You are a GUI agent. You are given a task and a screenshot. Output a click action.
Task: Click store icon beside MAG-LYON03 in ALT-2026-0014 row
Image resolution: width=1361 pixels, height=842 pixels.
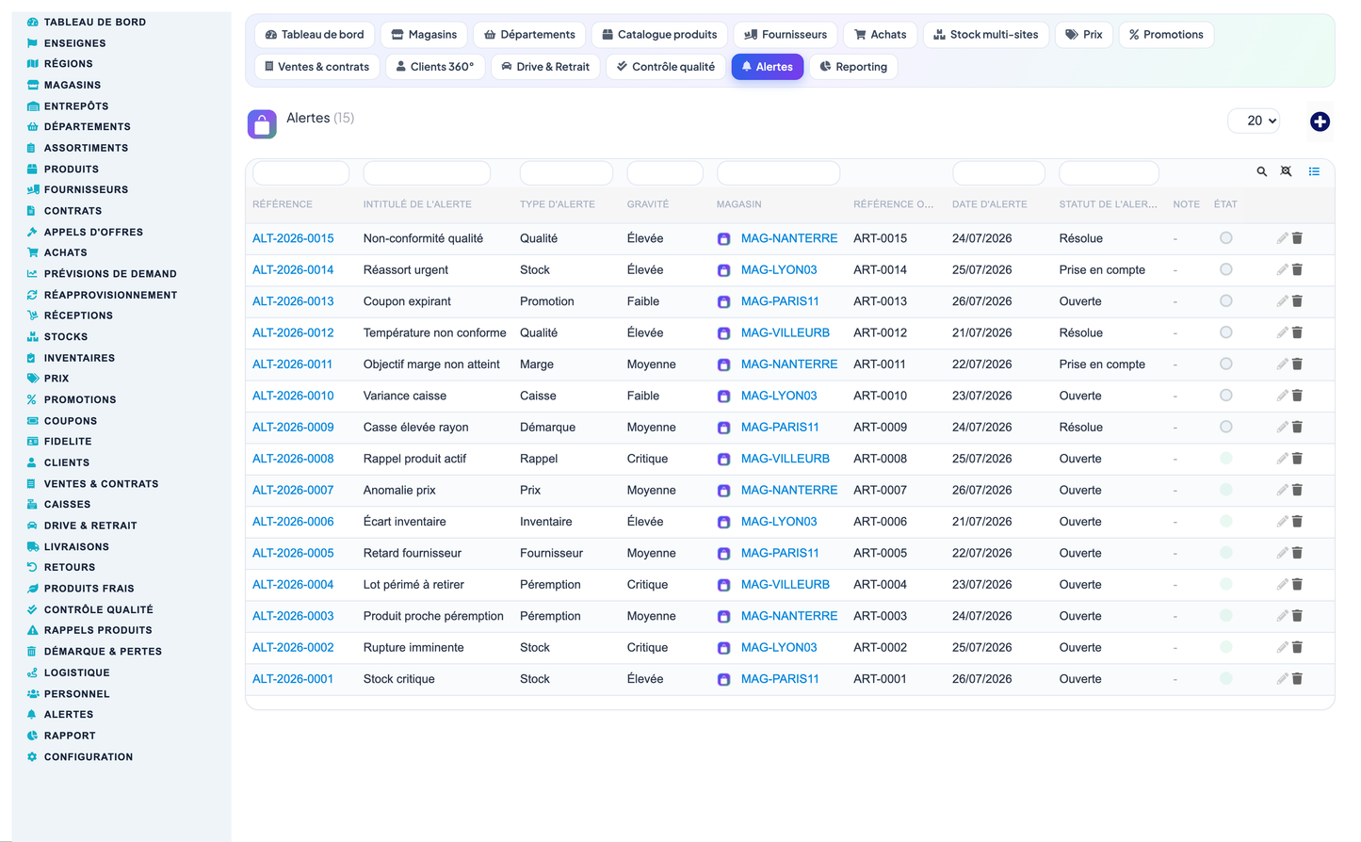tap(723, 270)
